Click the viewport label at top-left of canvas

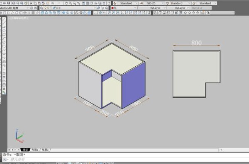(19, 18)
